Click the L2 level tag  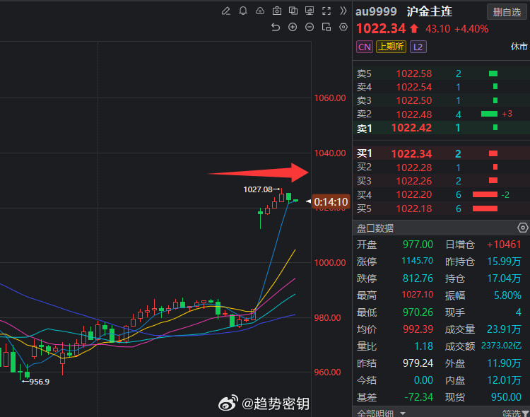418,47
